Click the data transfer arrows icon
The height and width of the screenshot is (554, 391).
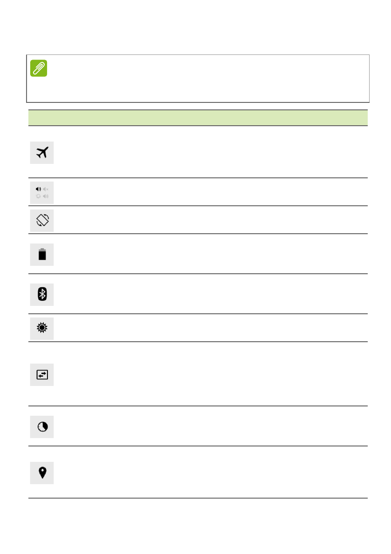pos(42,374)
